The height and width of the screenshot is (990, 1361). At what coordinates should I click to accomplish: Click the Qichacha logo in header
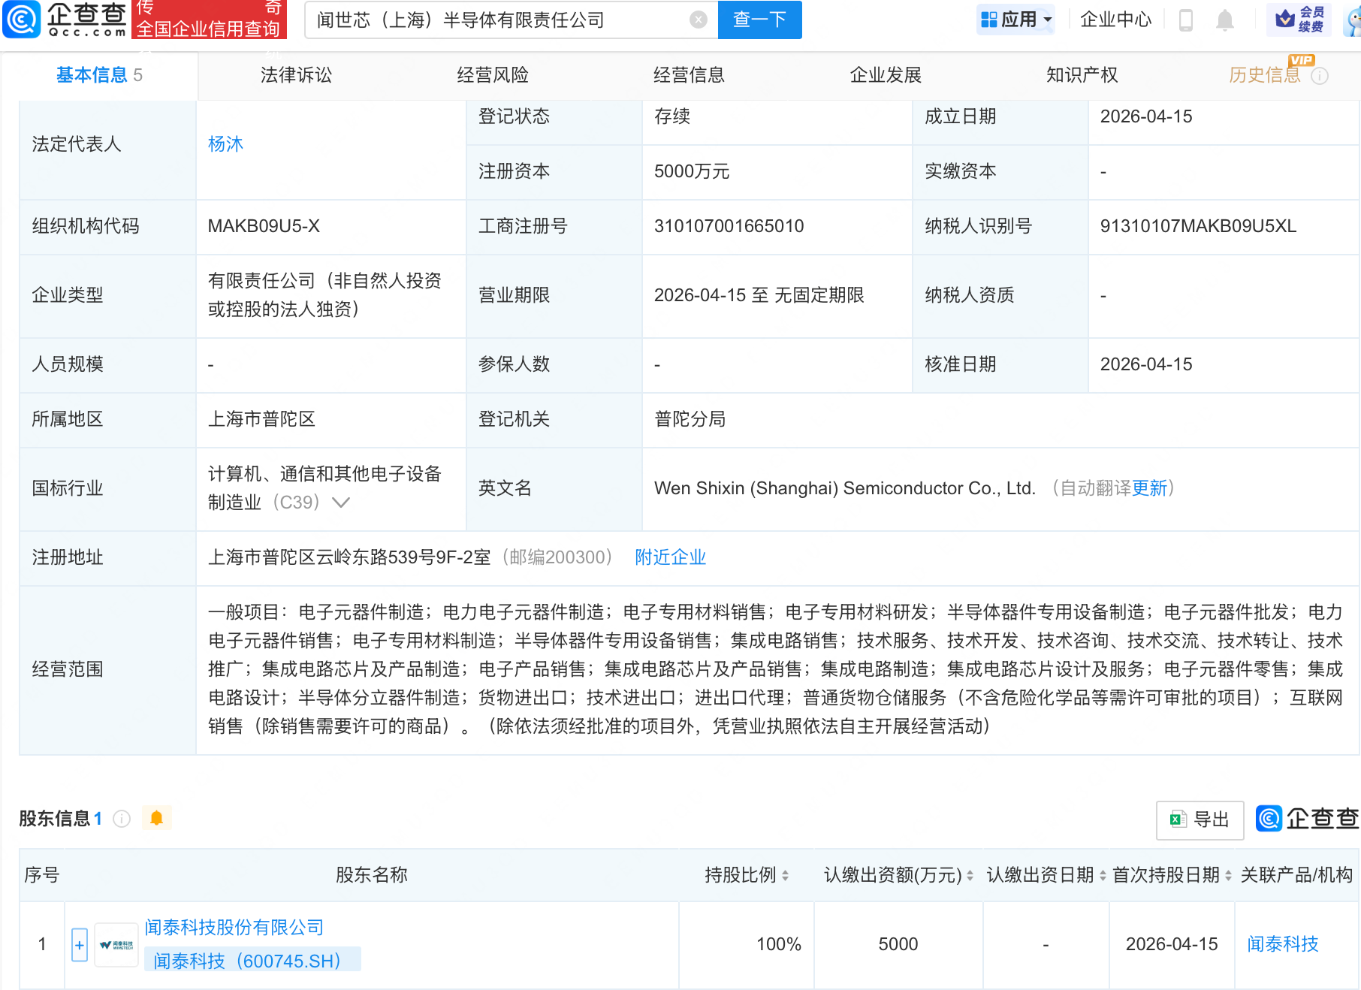coord(66,20)
